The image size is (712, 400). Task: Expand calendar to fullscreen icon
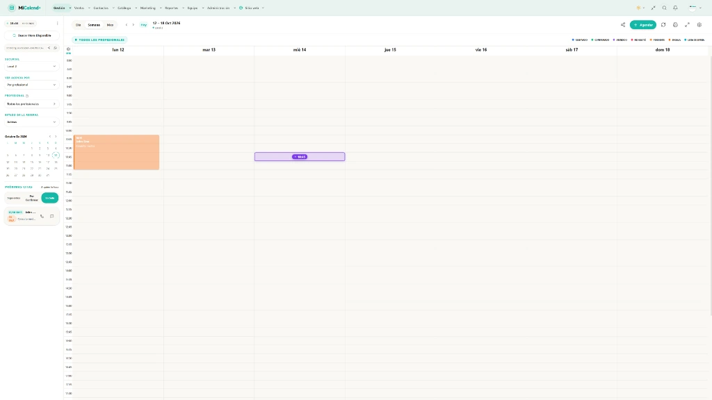[x=687, y=25]
